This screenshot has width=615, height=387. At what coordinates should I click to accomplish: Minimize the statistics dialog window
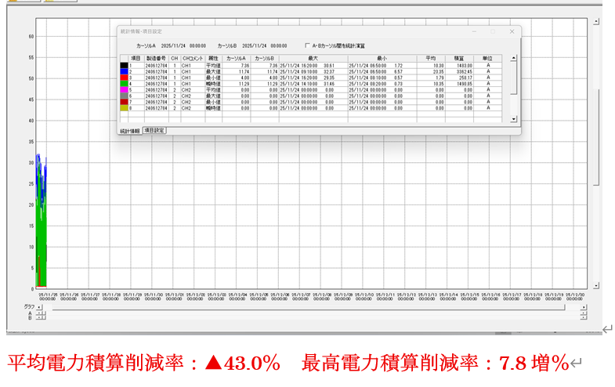(x=474, y=31)
